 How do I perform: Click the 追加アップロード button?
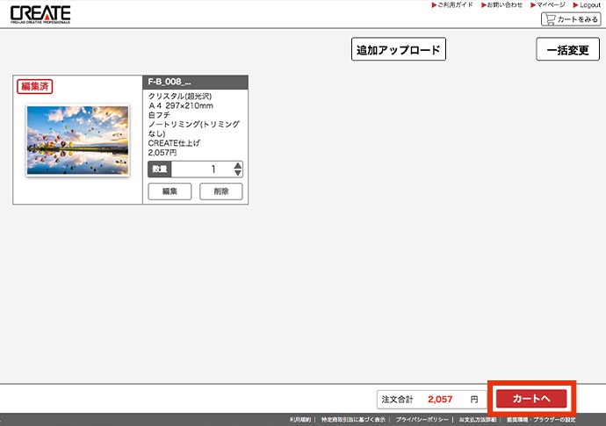(399, 49)
